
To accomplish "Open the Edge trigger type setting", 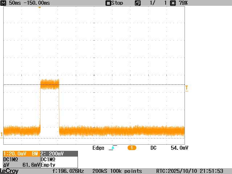I will pyautogui.click(x=98, y=148).
